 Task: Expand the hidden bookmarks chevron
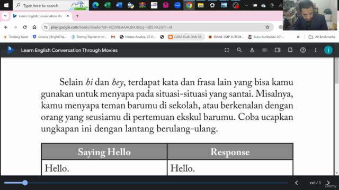[298, 37]
